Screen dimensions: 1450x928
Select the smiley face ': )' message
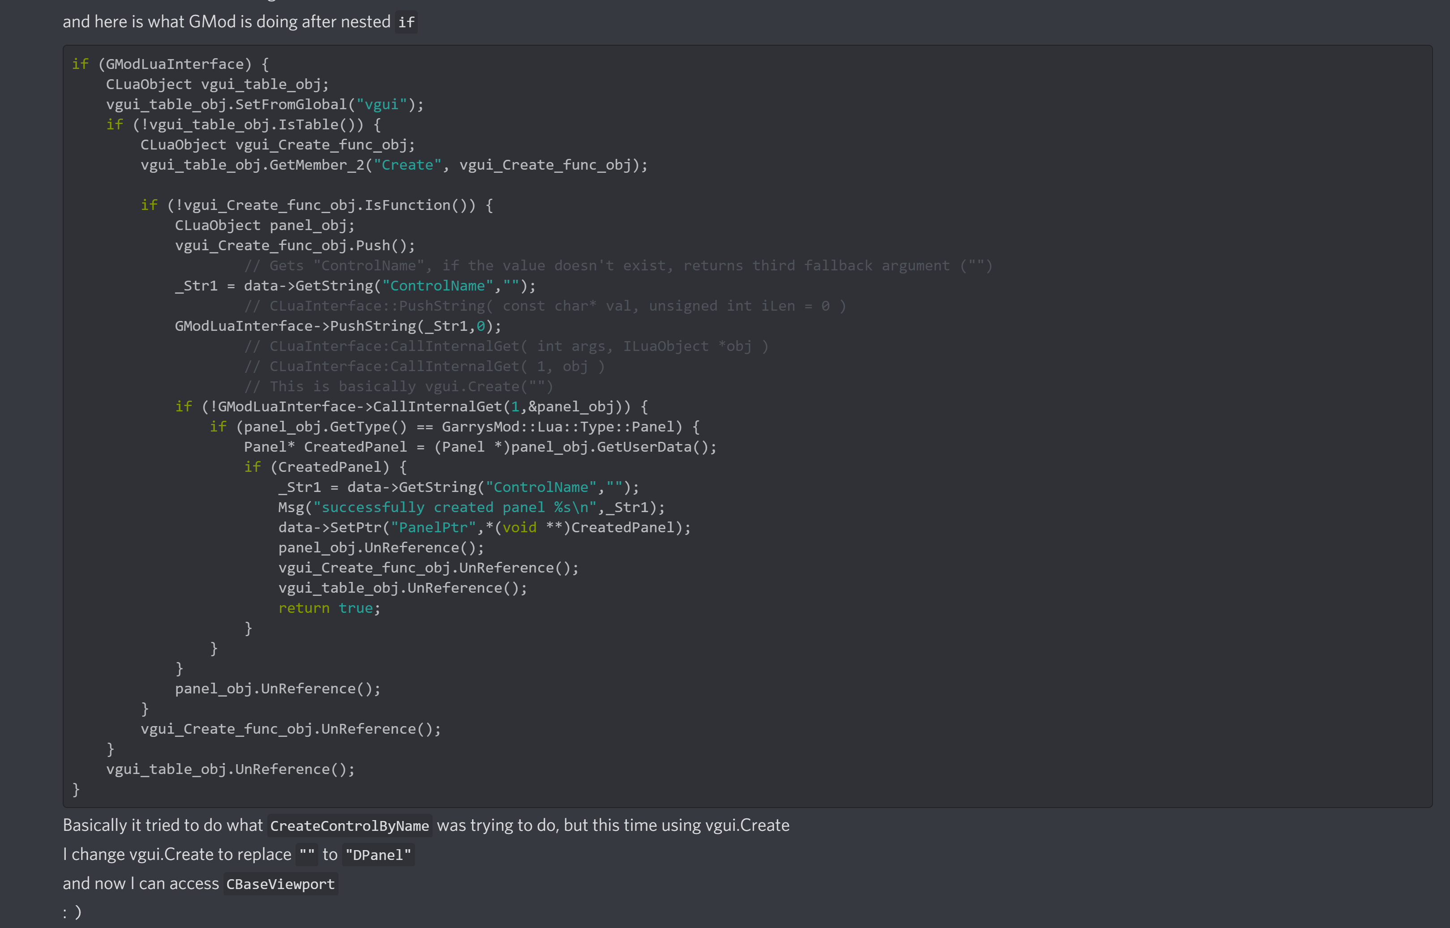coord(72,912)
